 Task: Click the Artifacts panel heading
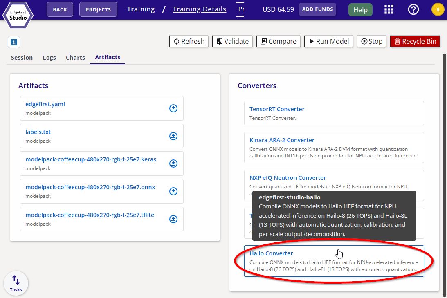click(34, 85)
